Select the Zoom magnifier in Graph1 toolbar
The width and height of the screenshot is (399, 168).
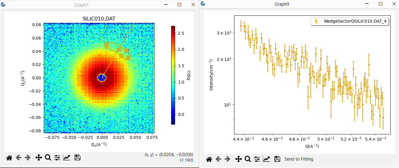[x=48, y=158]
